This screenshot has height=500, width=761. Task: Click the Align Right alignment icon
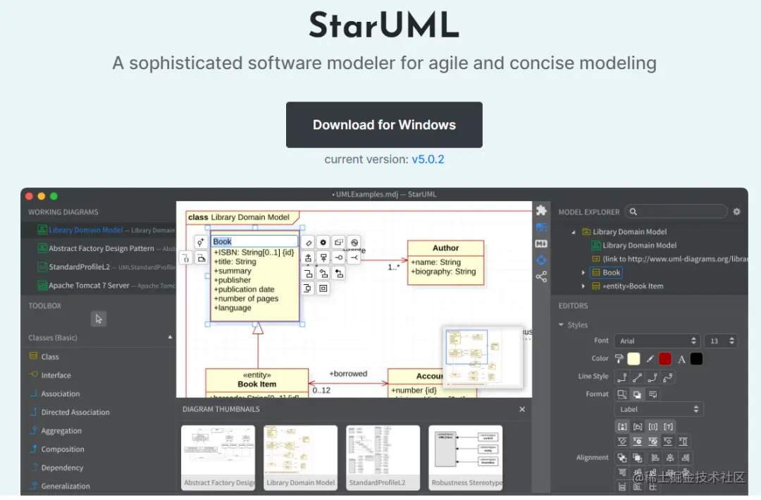[x=686, y=457]
